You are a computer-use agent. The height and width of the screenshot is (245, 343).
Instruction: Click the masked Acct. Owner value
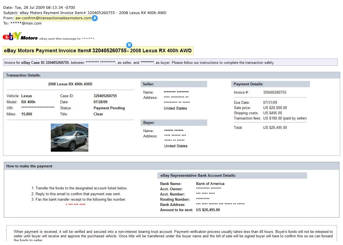coord(209,189)
